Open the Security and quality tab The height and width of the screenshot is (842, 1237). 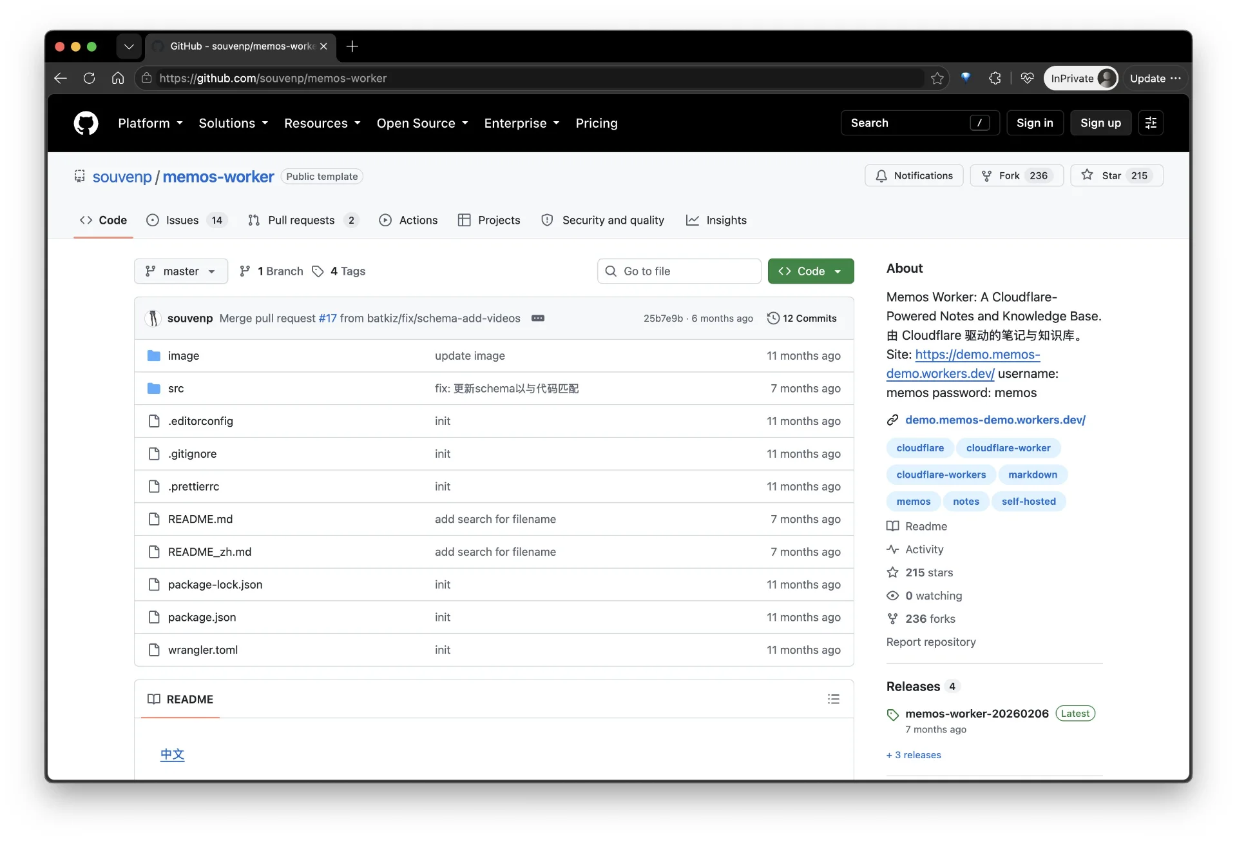603,220
